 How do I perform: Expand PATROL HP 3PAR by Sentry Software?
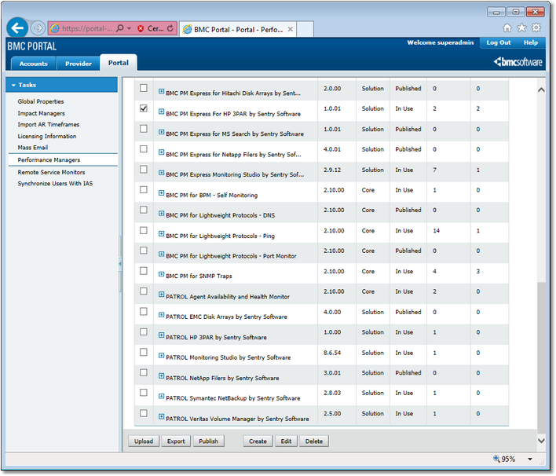pos(161,335)
